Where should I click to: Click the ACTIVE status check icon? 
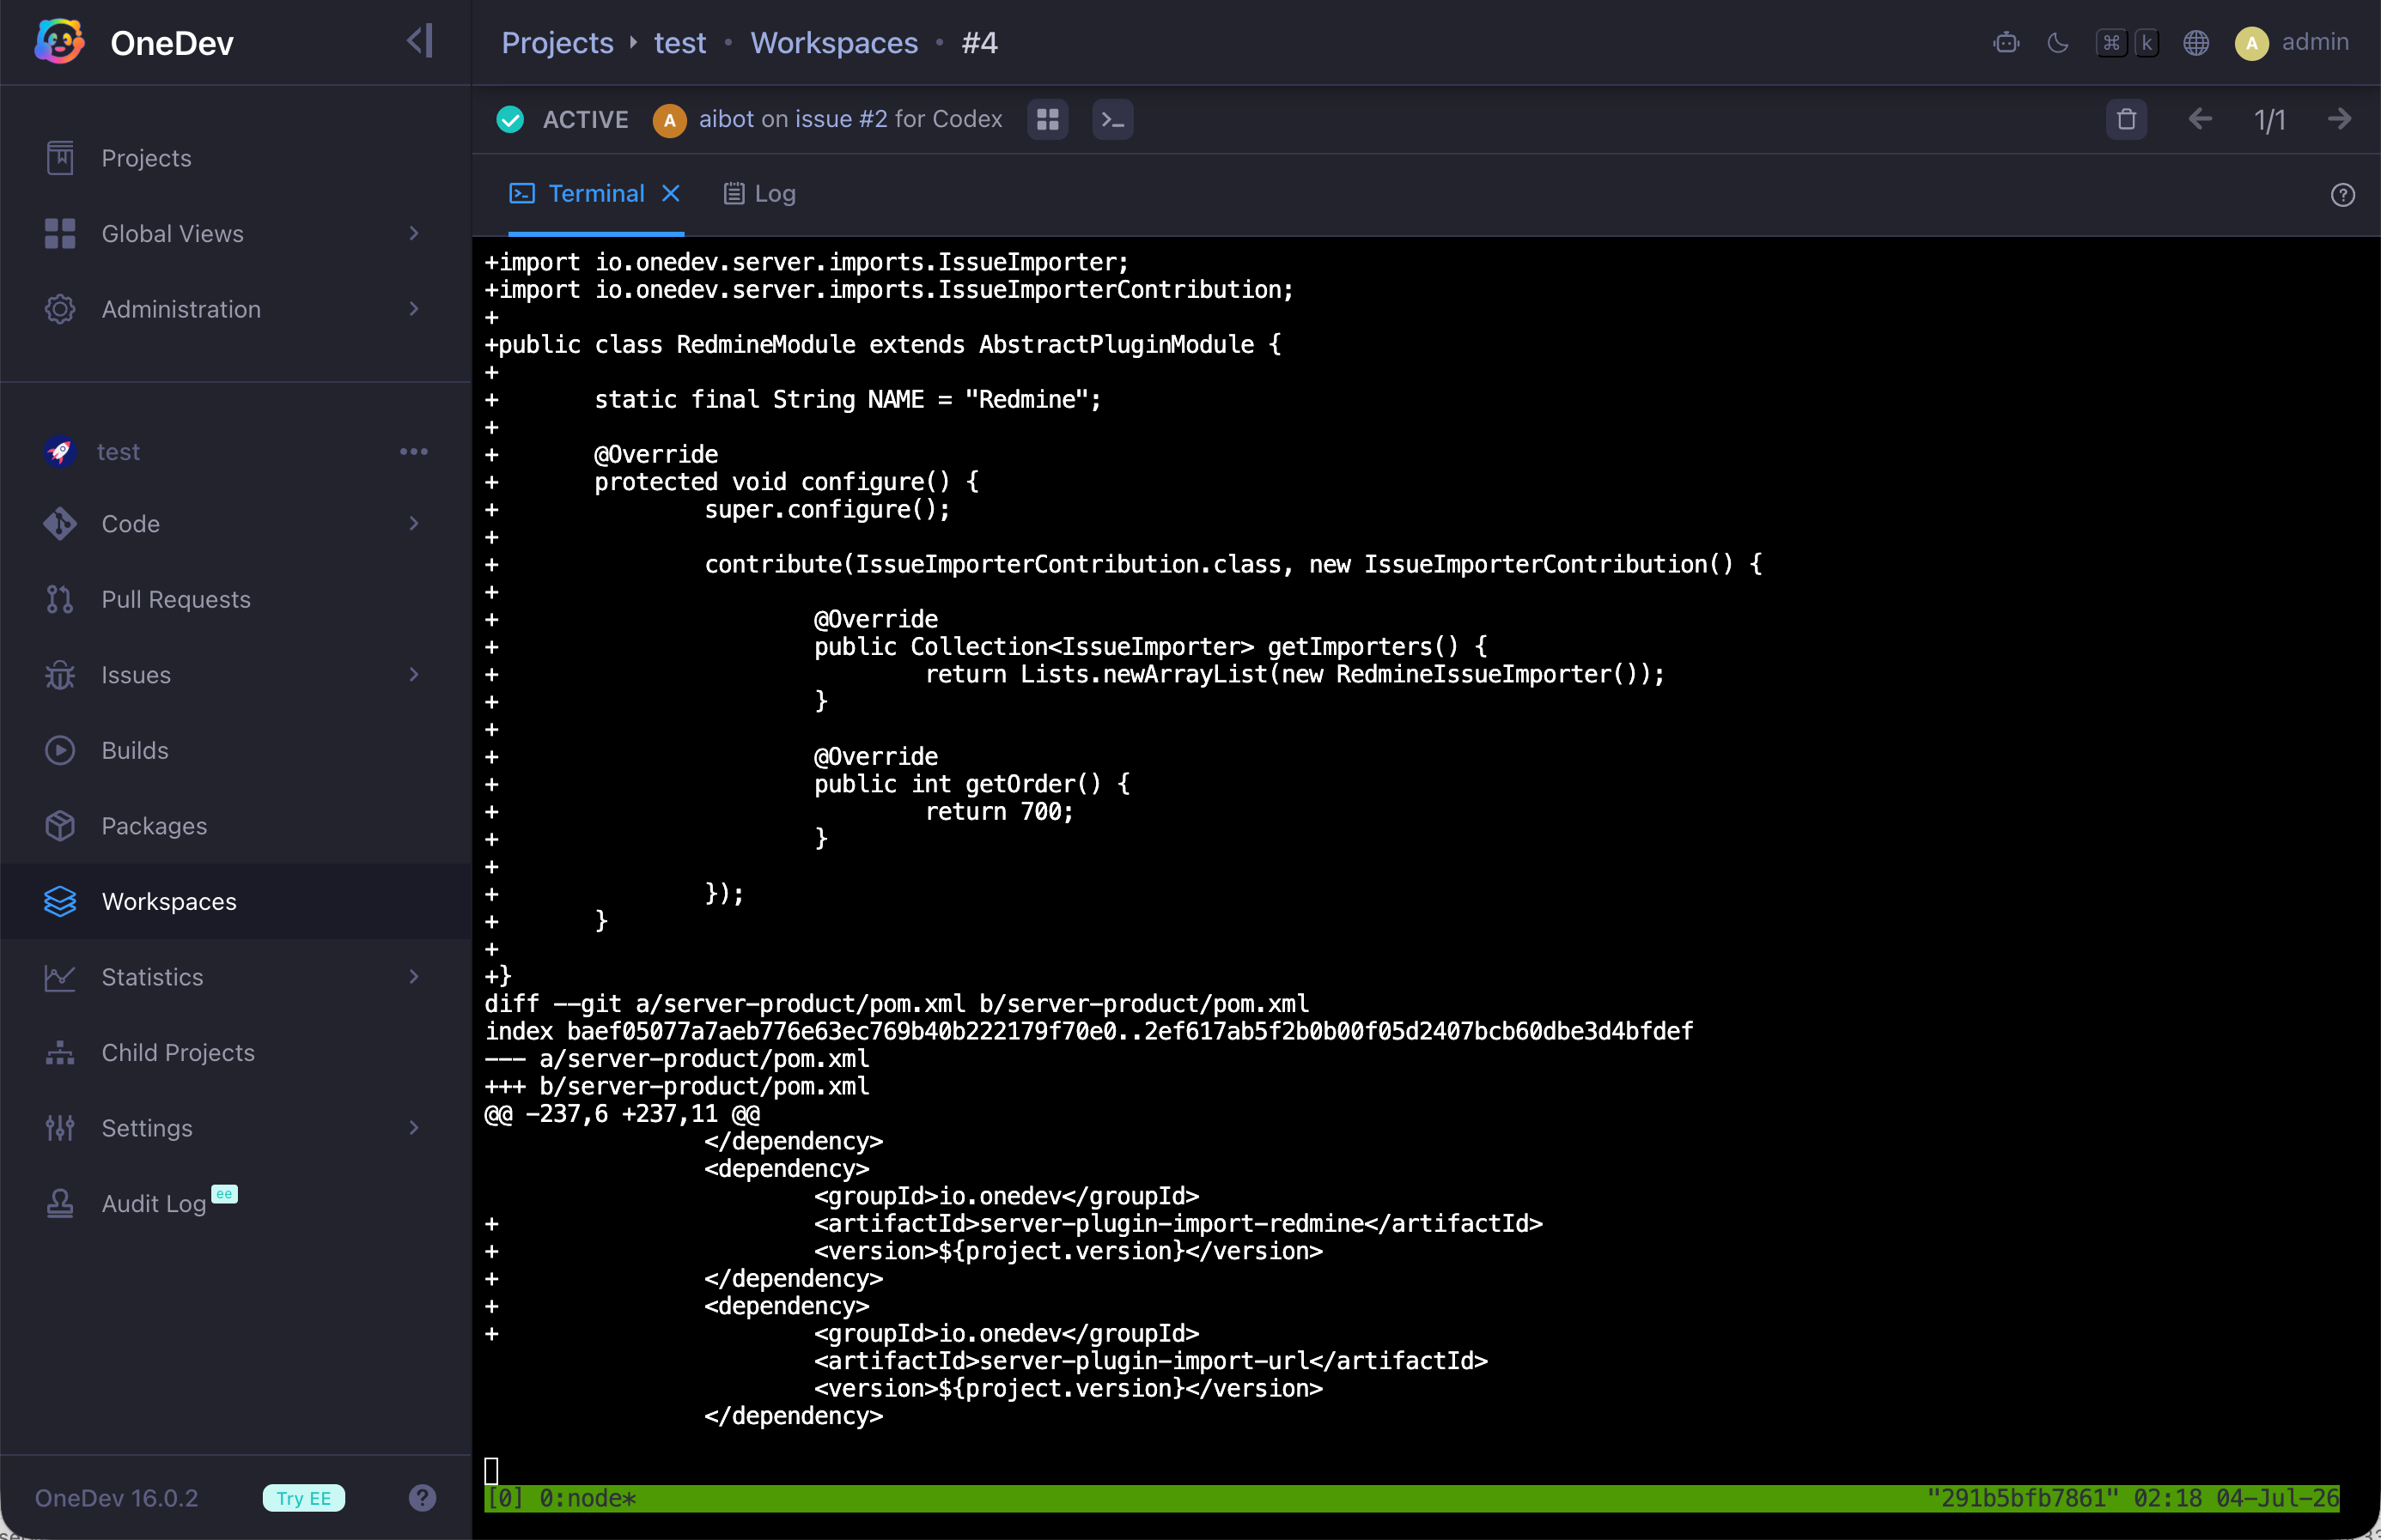pyautogui.click(x=510, y=120)
